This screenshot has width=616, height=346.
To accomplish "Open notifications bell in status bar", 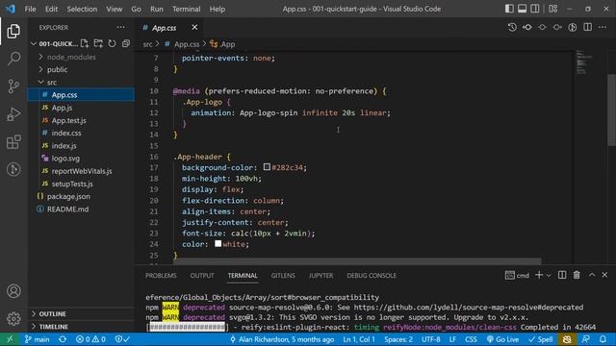I will 603,339.
